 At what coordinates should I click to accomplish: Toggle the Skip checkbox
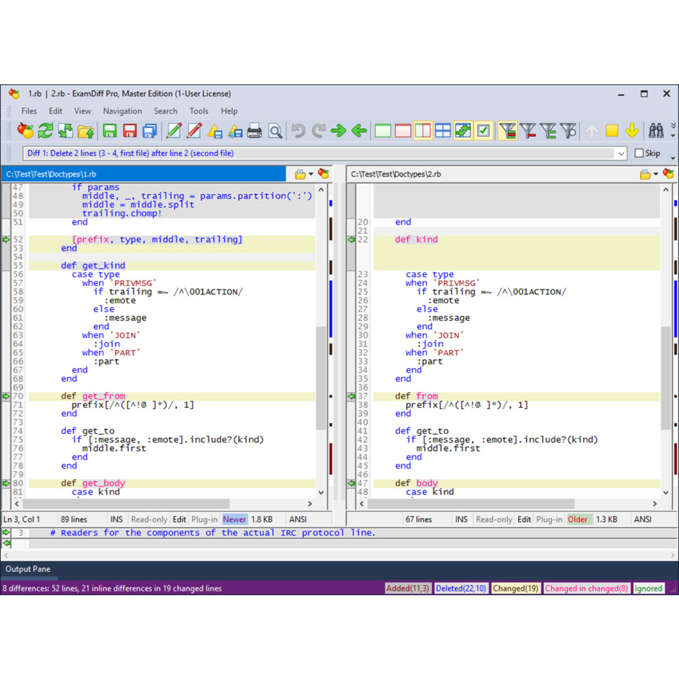(639, 153)
